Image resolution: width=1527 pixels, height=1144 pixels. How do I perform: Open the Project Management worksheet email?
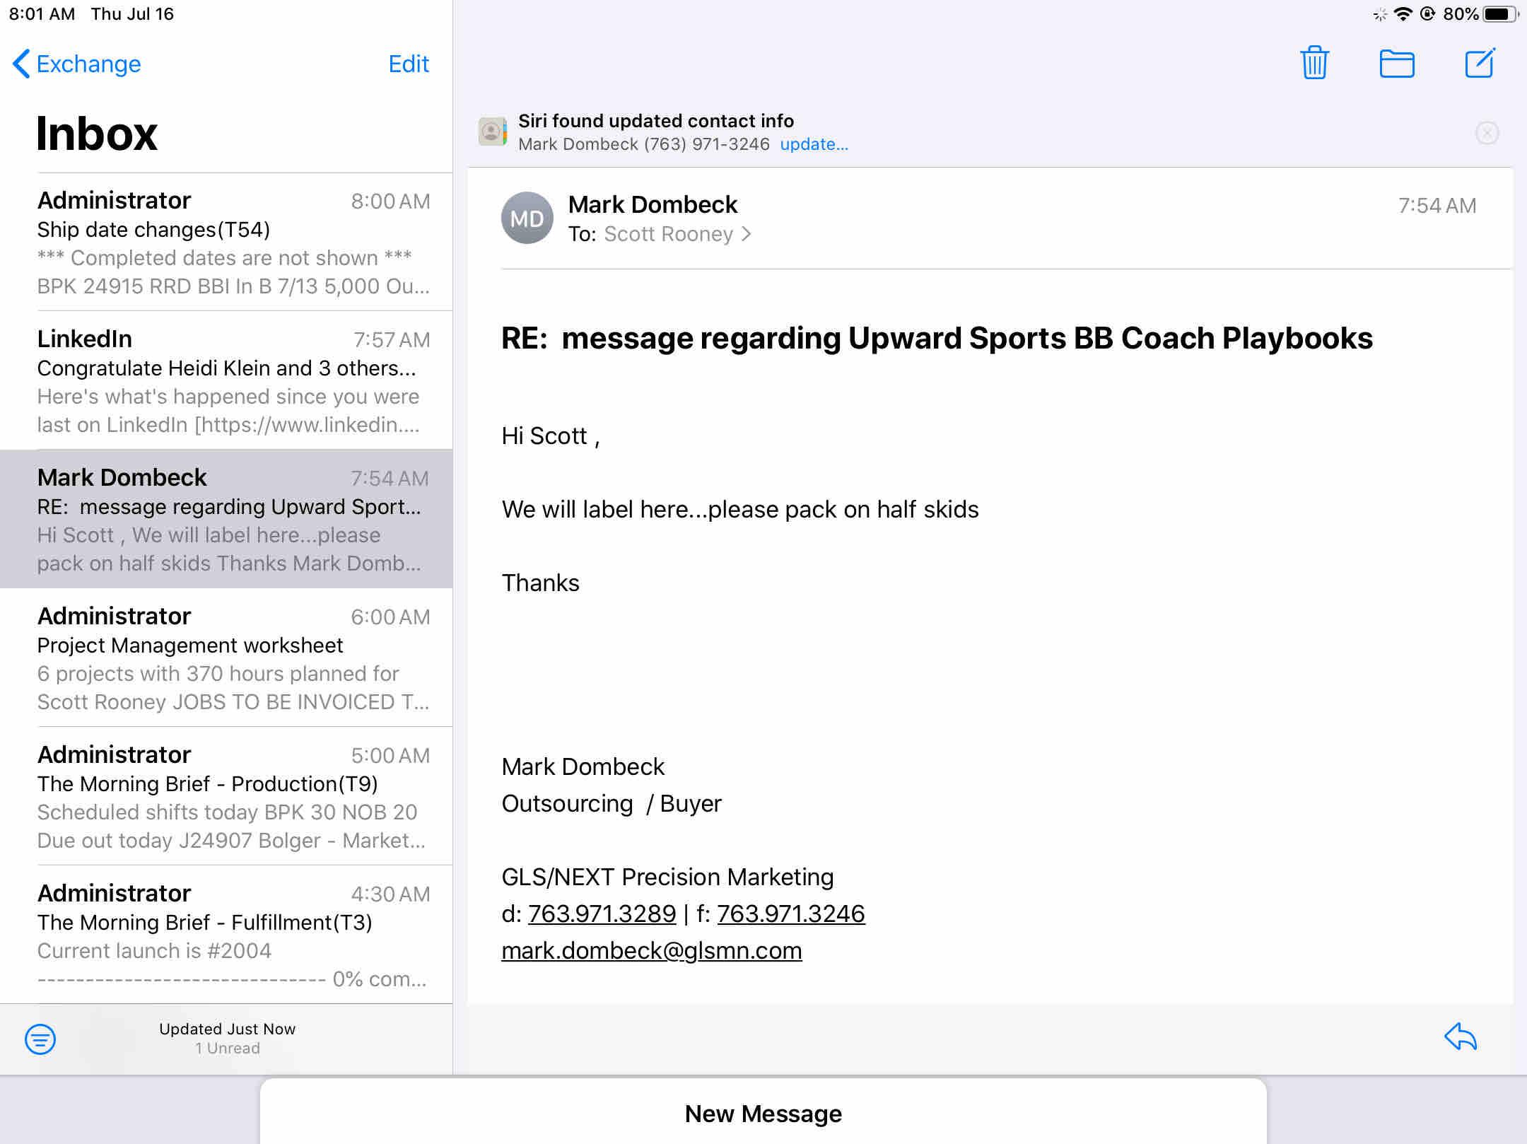pyautogui.click(x=233, y=658)
